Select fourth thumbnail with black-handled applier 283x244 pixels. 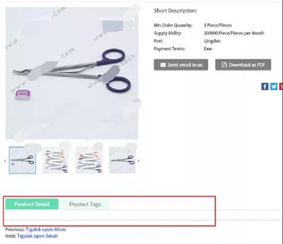(x=122, y=160)
